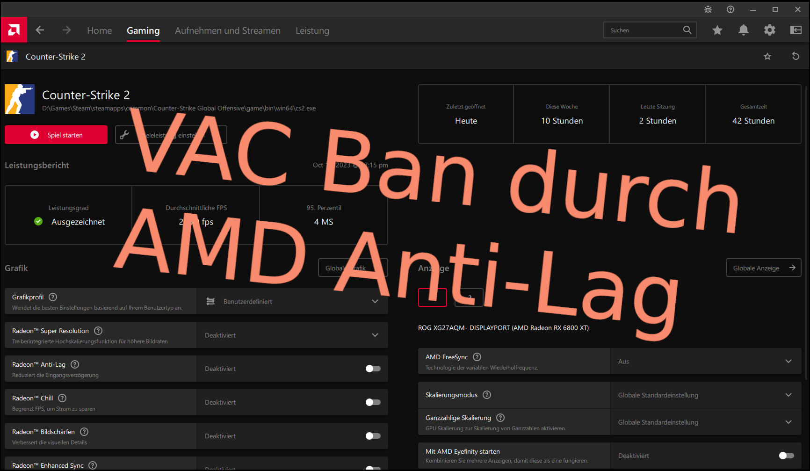Show help for Radeon Enhanced Sync
Screen dimensions: 810x471
(93, 465)
